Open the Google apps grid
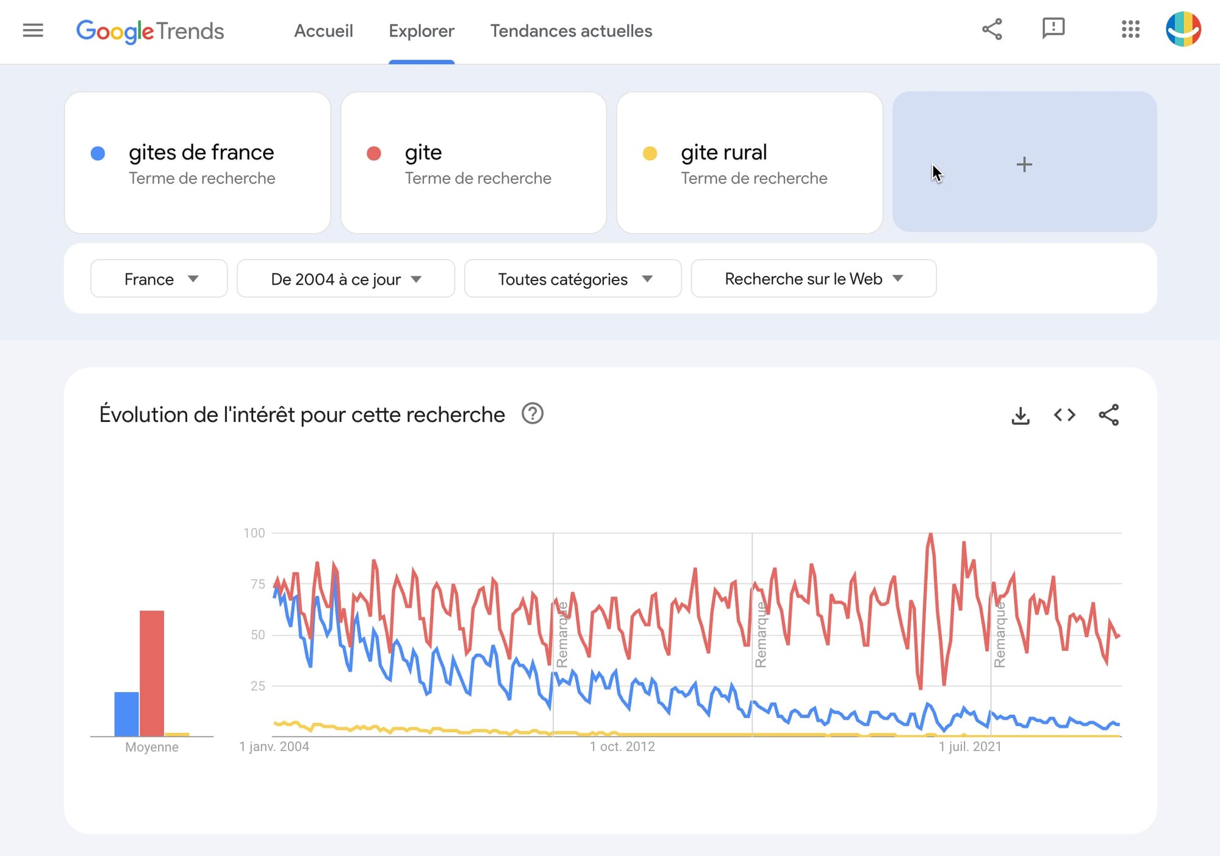The width and height of the screenshot is (1220, 856). click(1130, 29)
